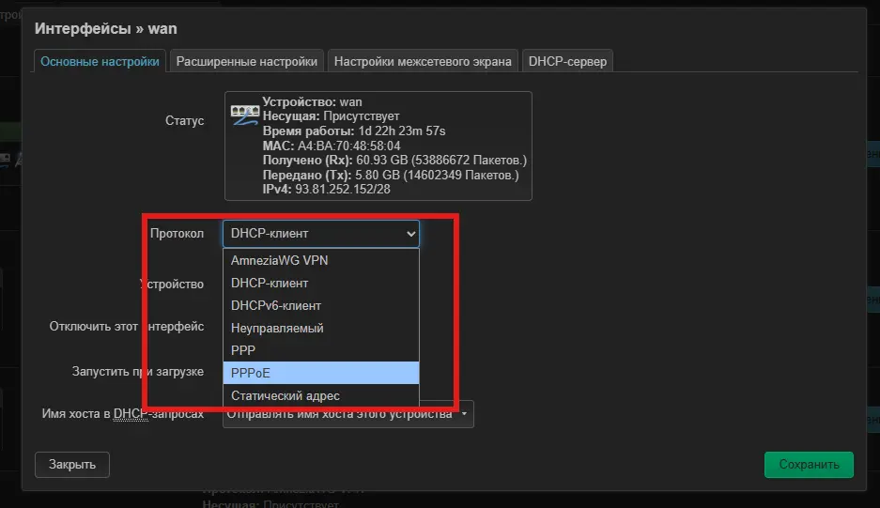Switch to the Основные настройки tab
This screenshot has height=508, width=880.
(x=100, y=61)
